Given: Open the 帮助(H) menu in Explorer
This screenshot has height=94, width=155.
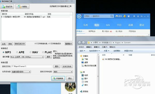Looking at the screenshot, I should click(x=112, y=47).
